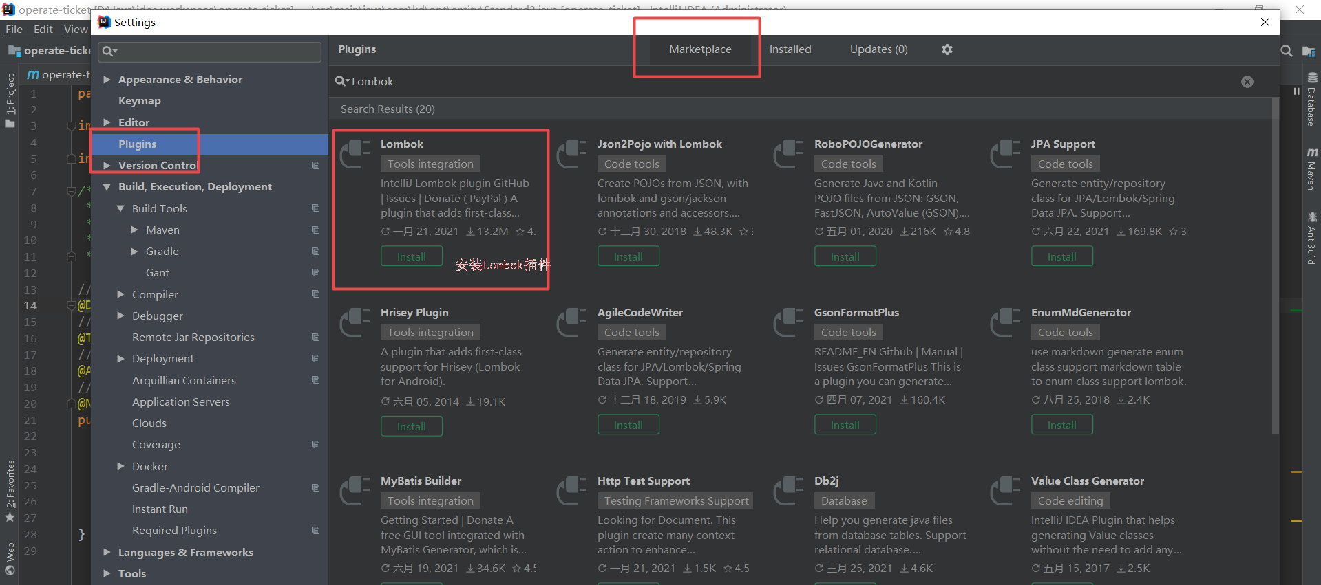
Task: Click the Hrisey Plugin icon
Action: (355, 322)
